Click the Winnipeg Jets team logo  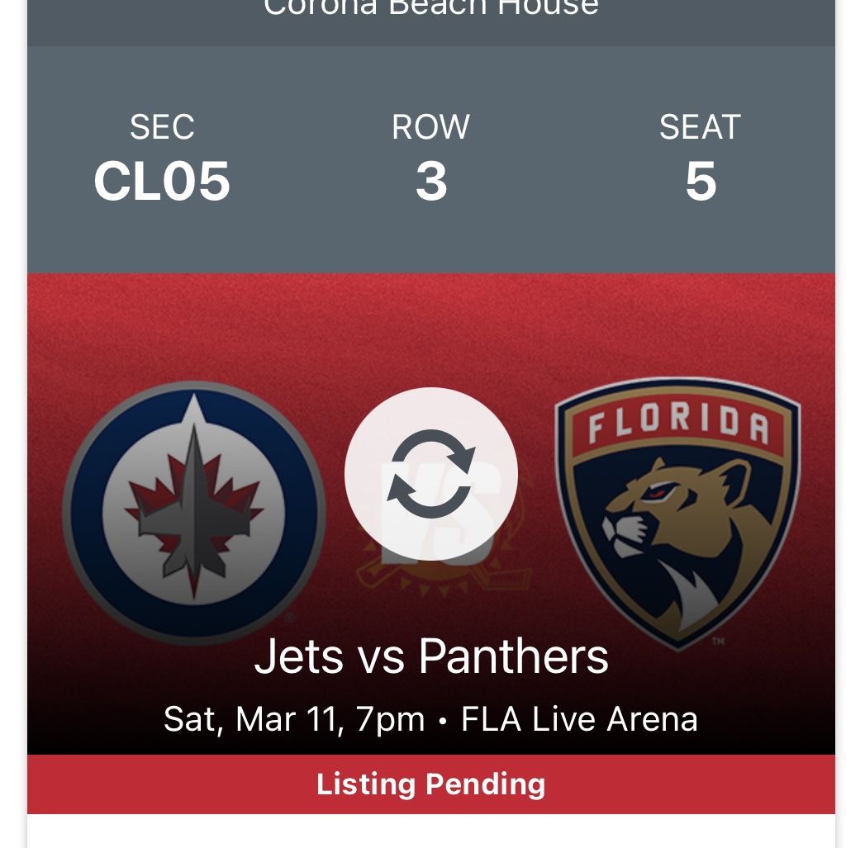tap(194, 512)
